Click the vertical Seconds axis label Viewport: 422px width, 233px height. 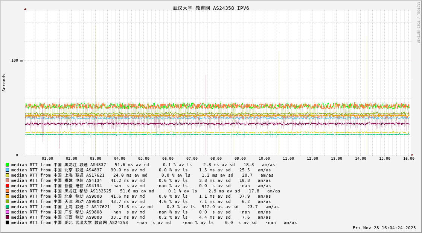[4, 82]
